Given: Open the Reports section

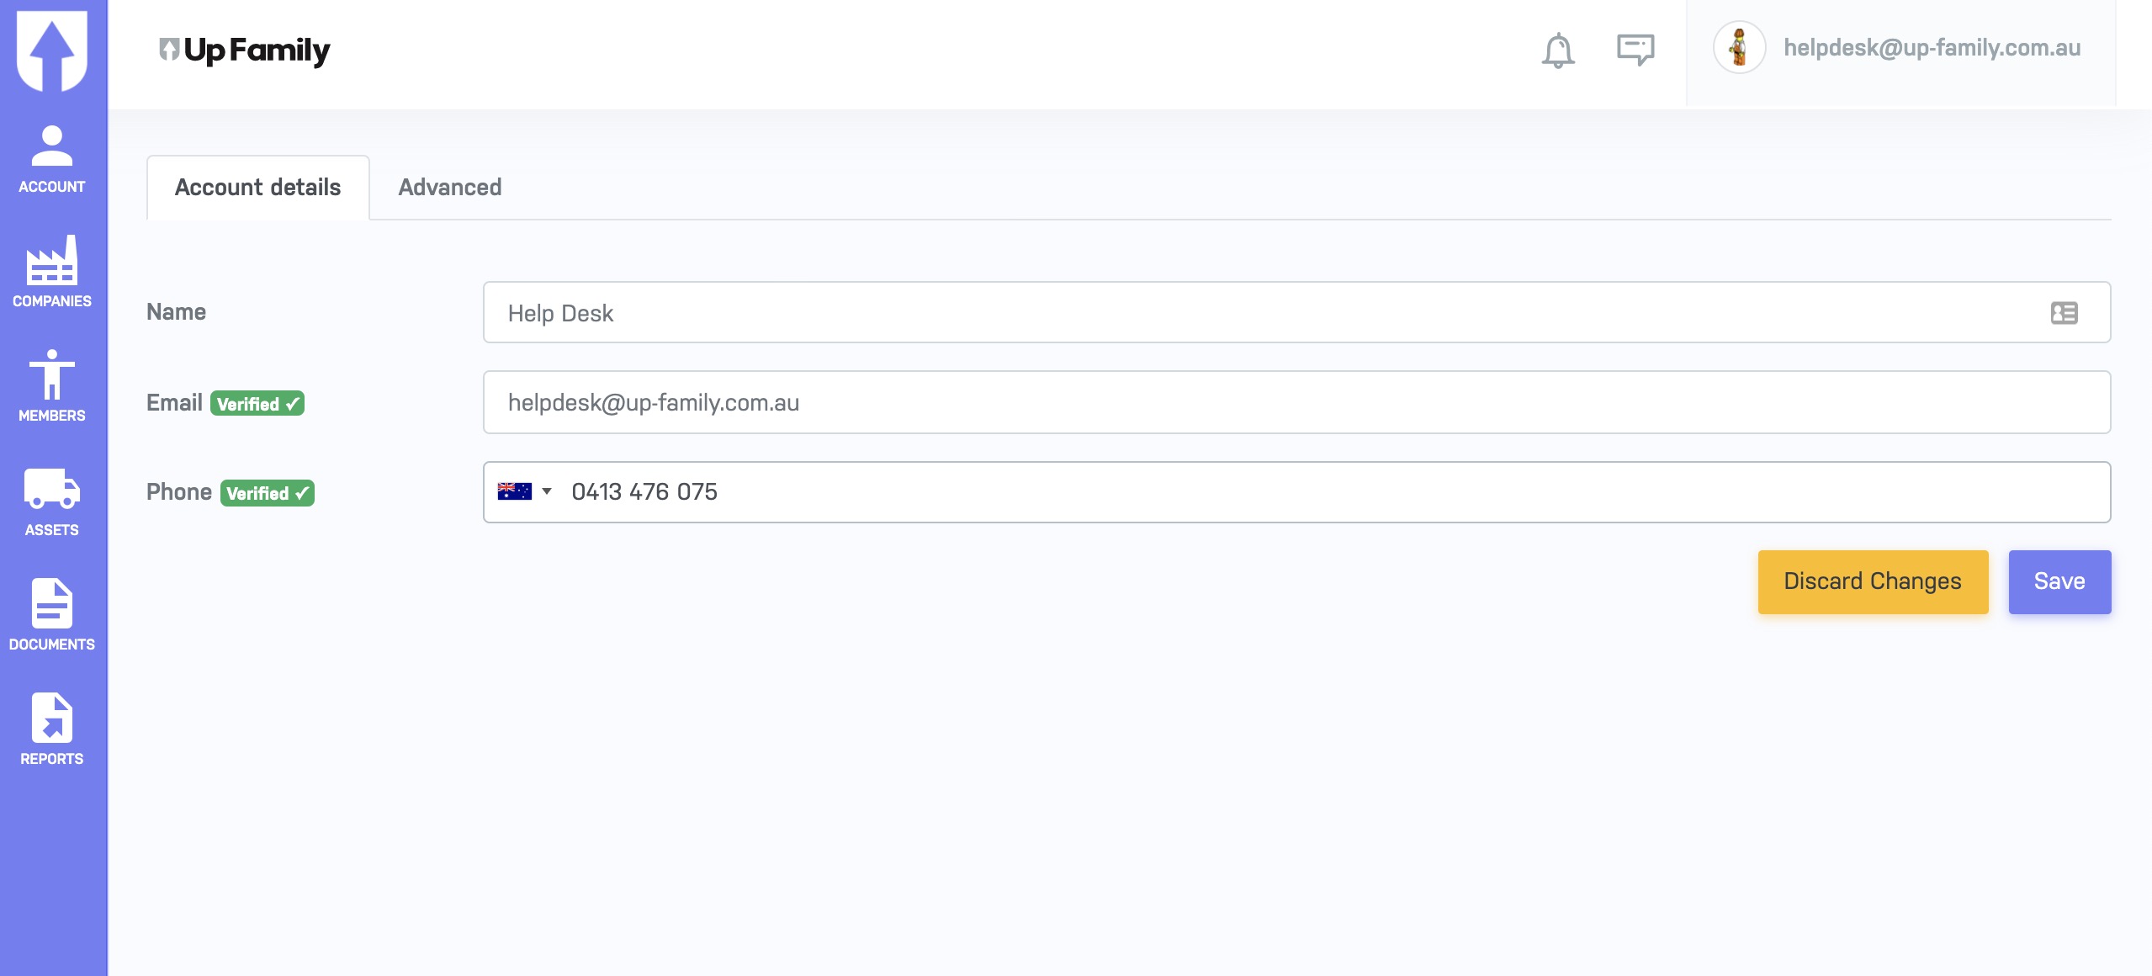Looking at the screenshot, I should click(x=52, y=729).
